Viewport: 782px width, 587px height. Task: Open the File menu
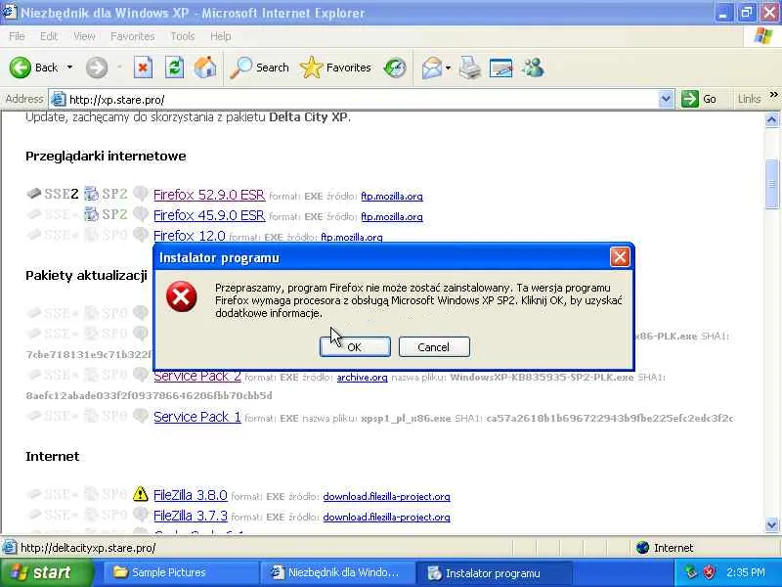coord(17,36)
